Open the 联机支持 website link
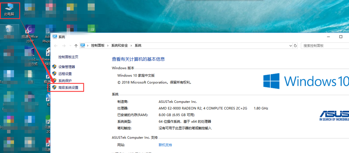This screenshot has height=153, width=349. tap(165, 145)
